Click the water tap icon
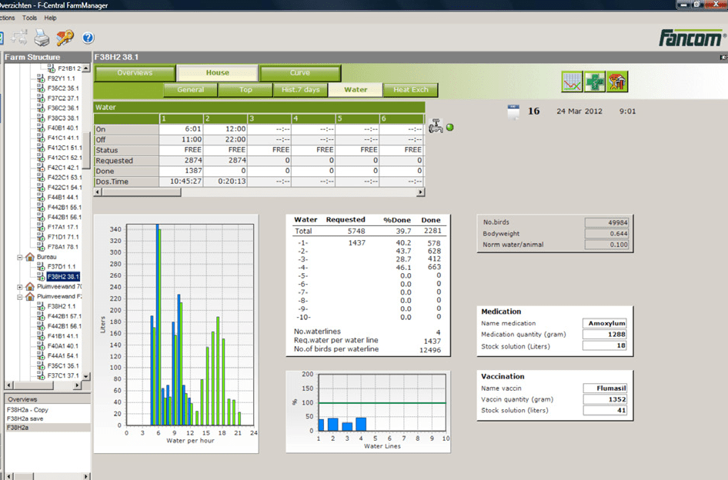 click(436, 126)
